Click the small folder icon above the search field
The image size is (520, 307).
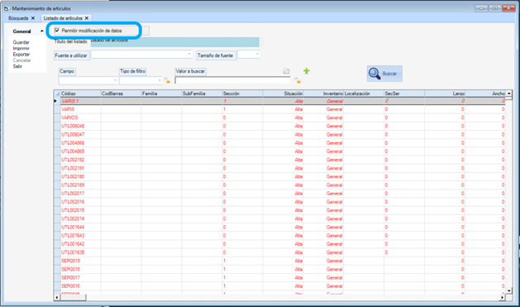click(x=286, y=71)
